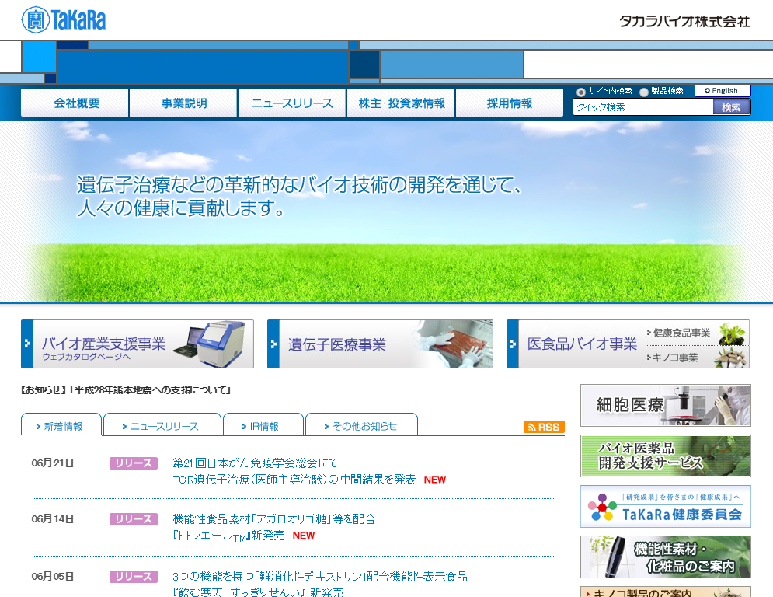Open the TaKaRa健康委員会 banner

[666, 507]
